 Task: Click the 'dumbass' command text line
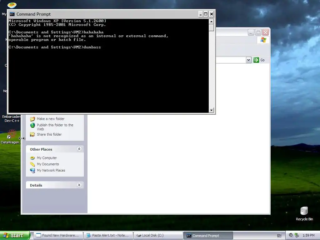55,47
